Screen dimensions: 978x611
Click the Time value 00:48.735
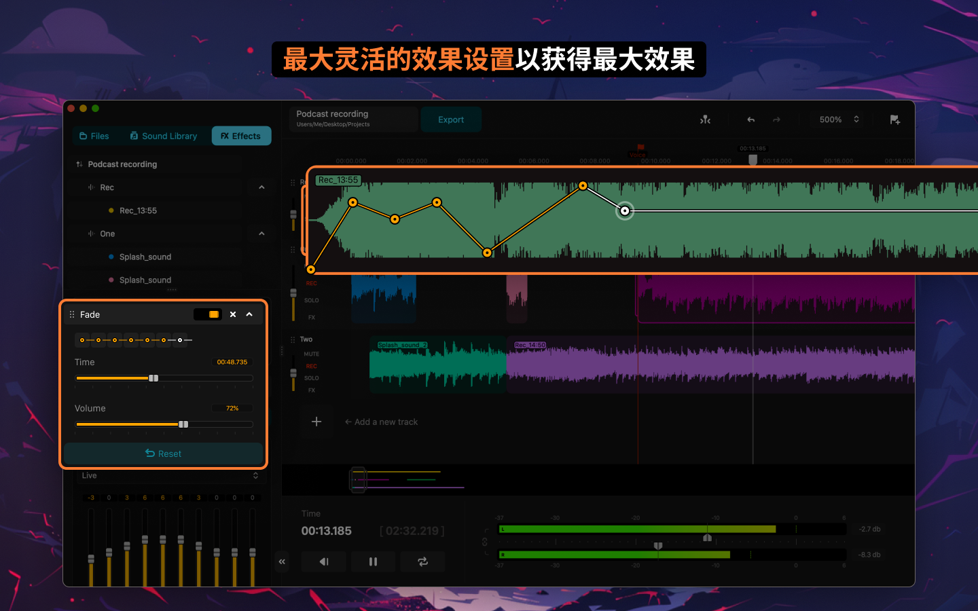(x=232, y=362)
